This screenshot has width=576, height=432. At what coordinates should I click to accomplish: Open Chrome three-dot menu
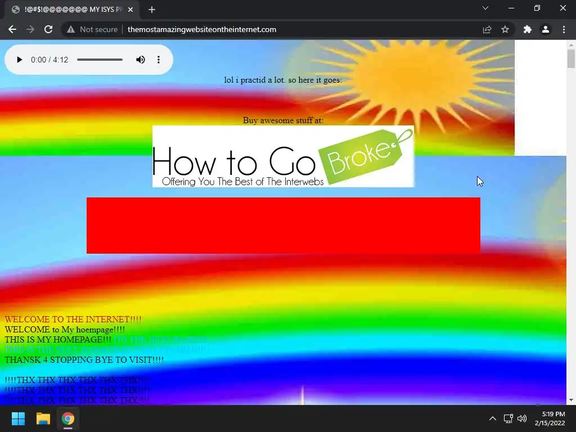(564, 29)
